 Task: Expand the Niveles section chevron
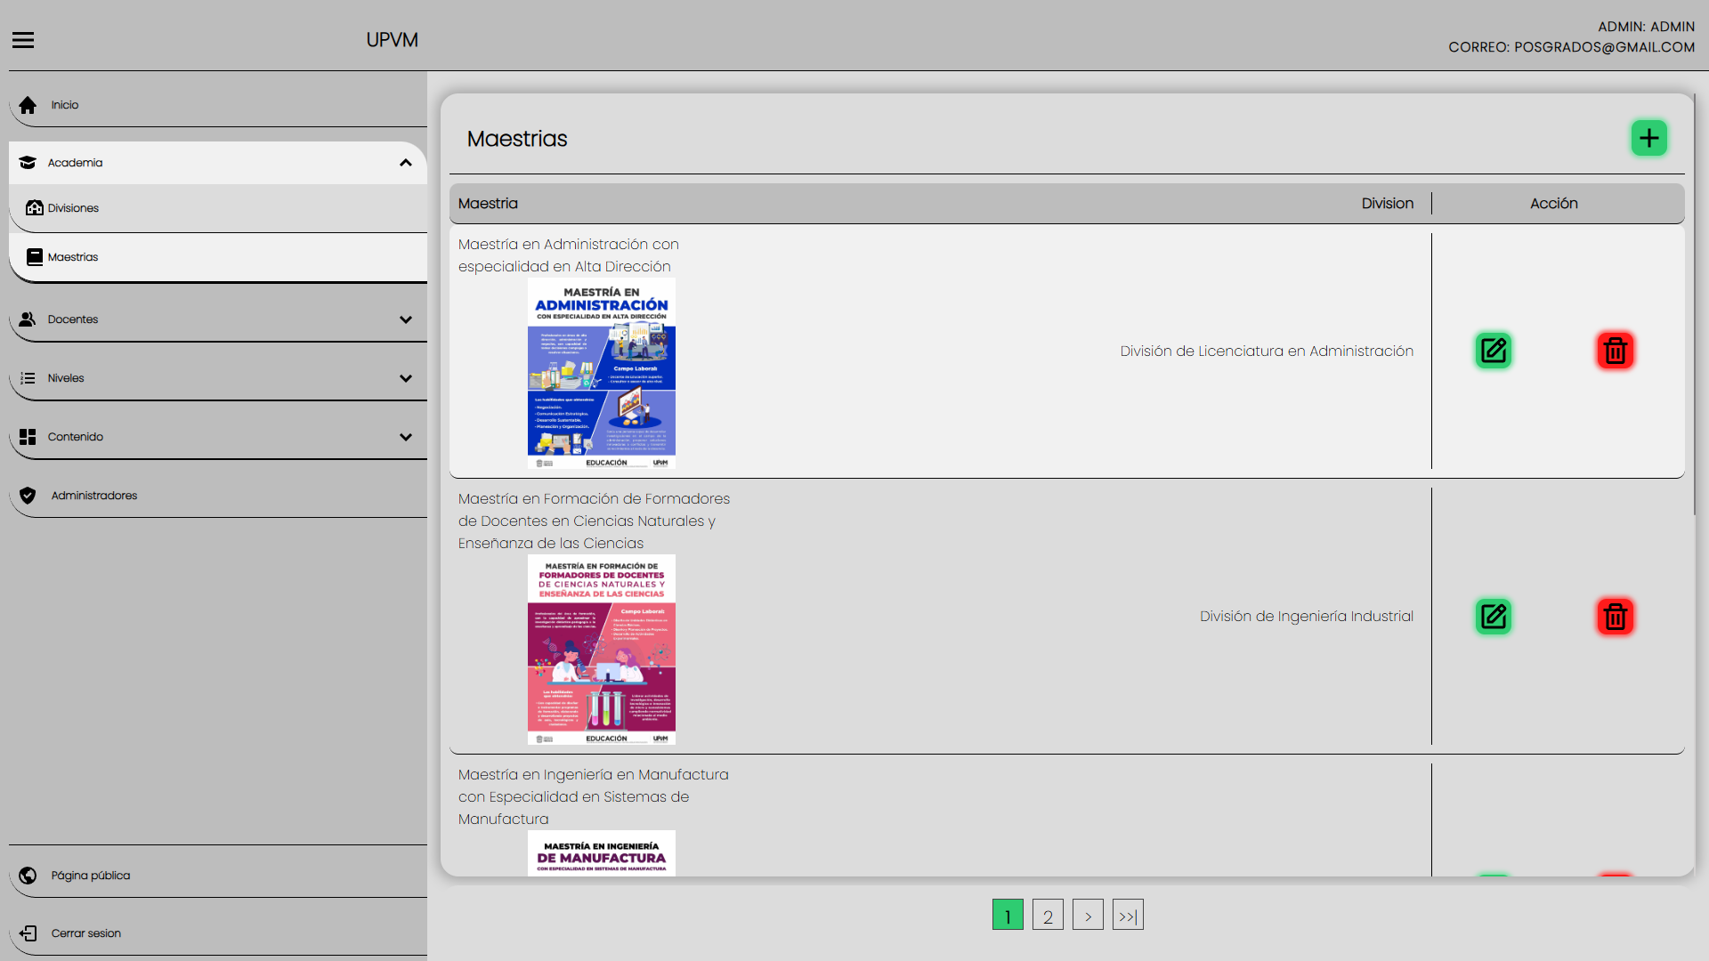[x=406, y=378]
